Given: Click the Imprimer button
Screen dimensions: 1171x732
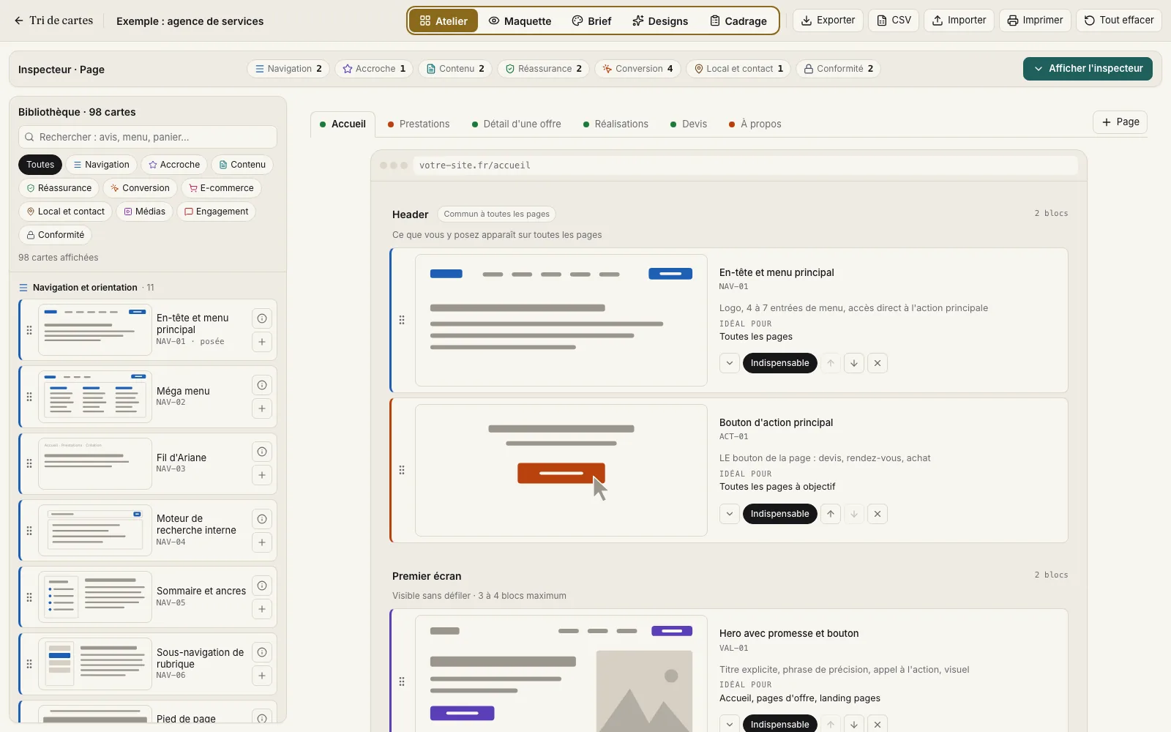Looking at the screenshot, I should click(1035, 20).
